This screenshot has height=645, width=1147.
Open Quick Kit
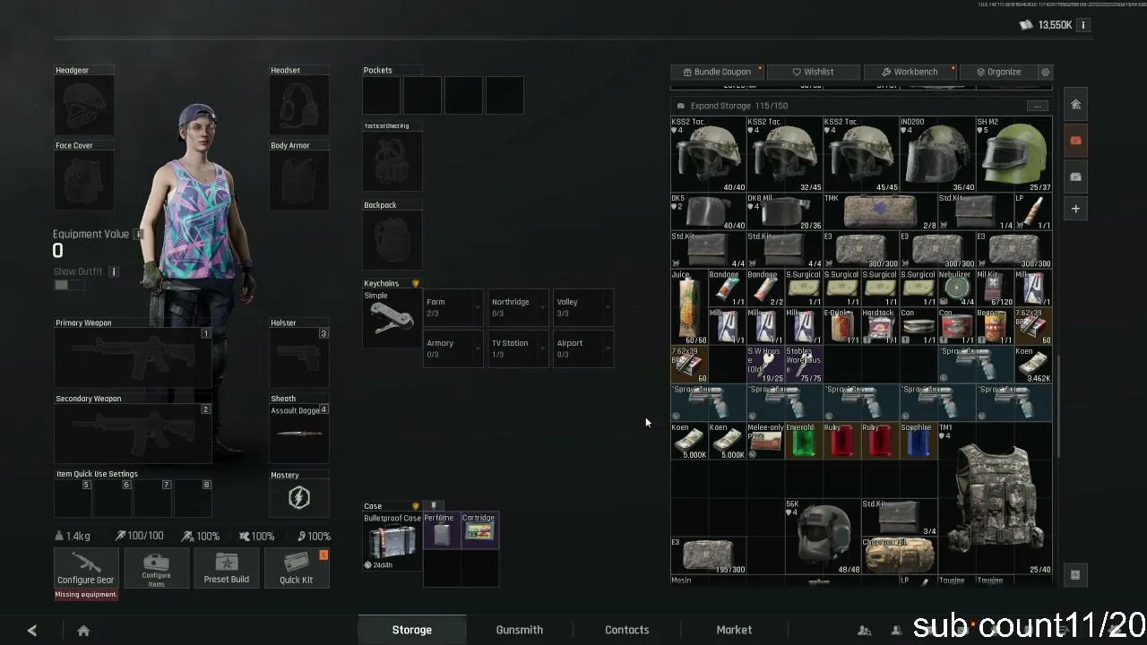click(x=297, y=568)
